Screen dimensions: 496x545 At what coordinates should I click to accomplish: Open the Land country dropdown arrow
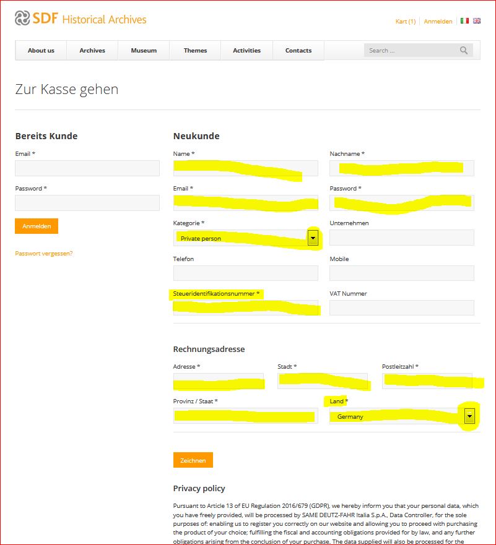(469, 416)
